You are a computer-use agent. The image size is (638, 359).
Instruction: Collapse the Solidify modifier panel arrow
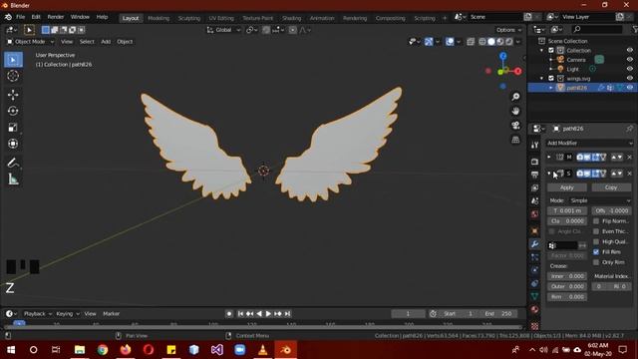pyautogui.click(x=549, y=174)
